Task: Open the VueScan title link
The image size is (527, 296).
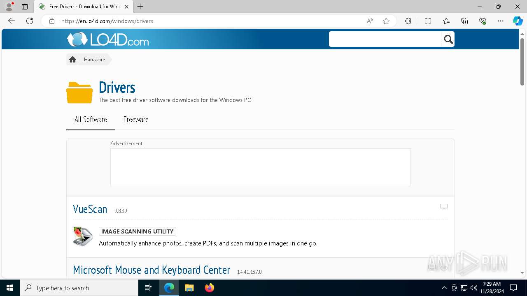Action: click(90, 209)
